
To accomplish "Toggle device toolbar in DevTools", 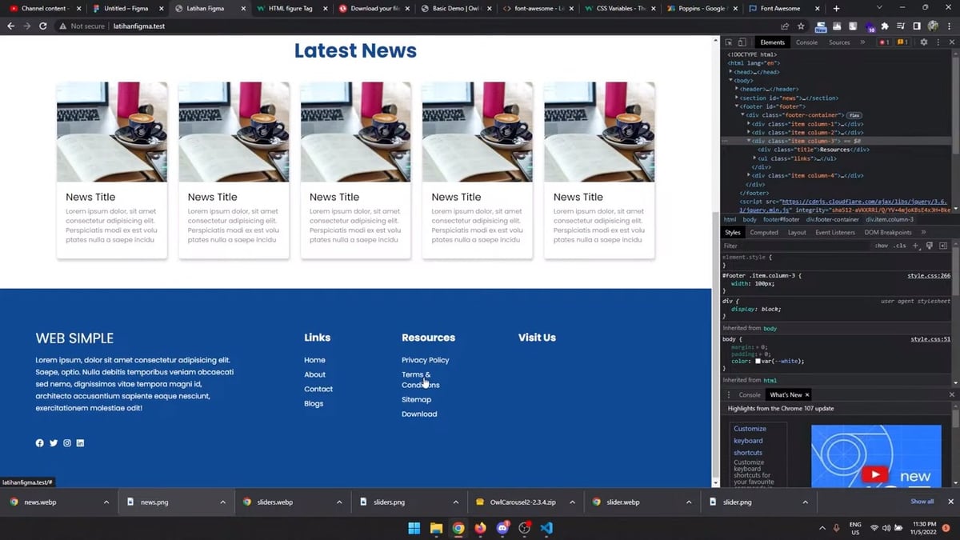I will click(742, 42).
